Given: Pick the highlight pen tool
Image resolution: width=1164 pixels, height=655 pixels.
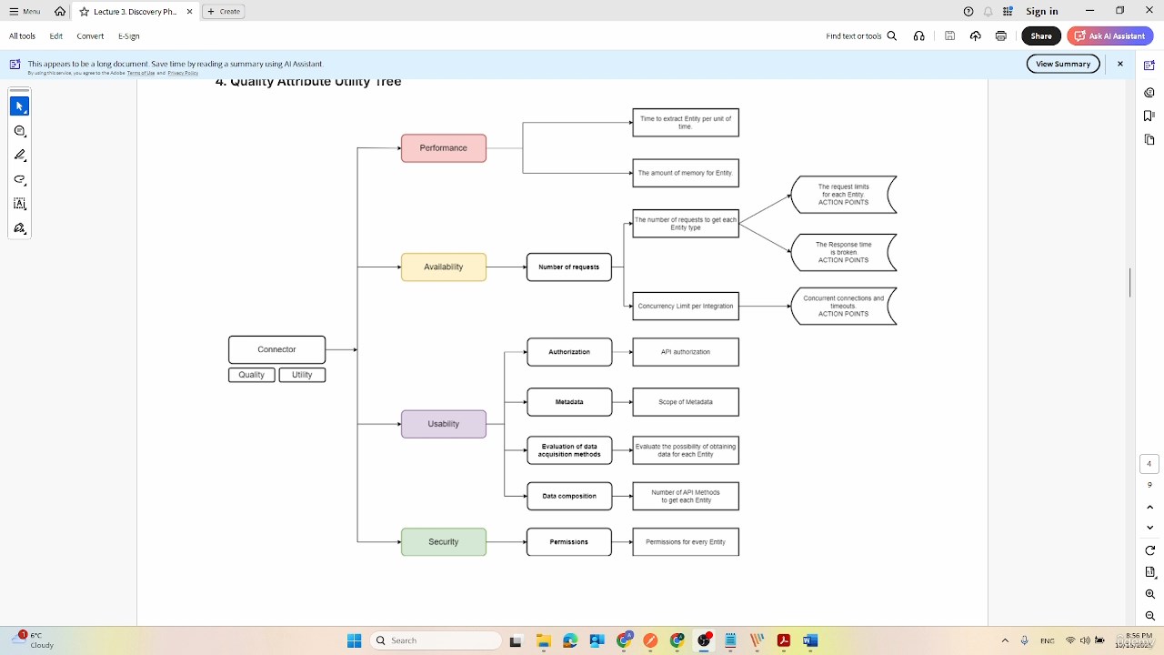Looking at the screenshot, I should coord(19,156).
